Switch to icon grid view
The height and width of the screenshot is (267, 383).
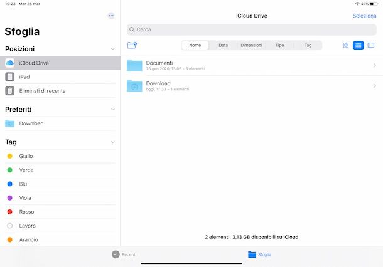[345, 45]
